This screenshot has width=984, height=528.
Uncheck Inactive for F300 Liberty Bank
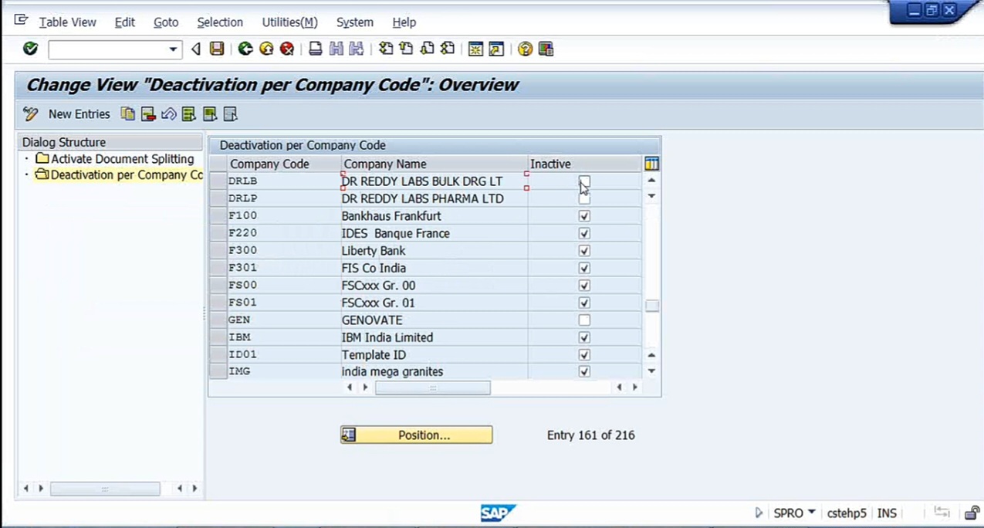coord(584,251)
